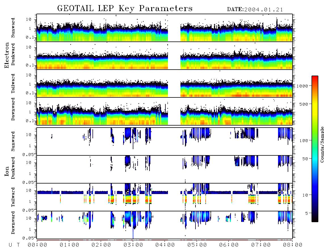Viewport: 324px width, 250px height.
Task: Select the Electron Dawnward panel label
Action: click(13, 109)
